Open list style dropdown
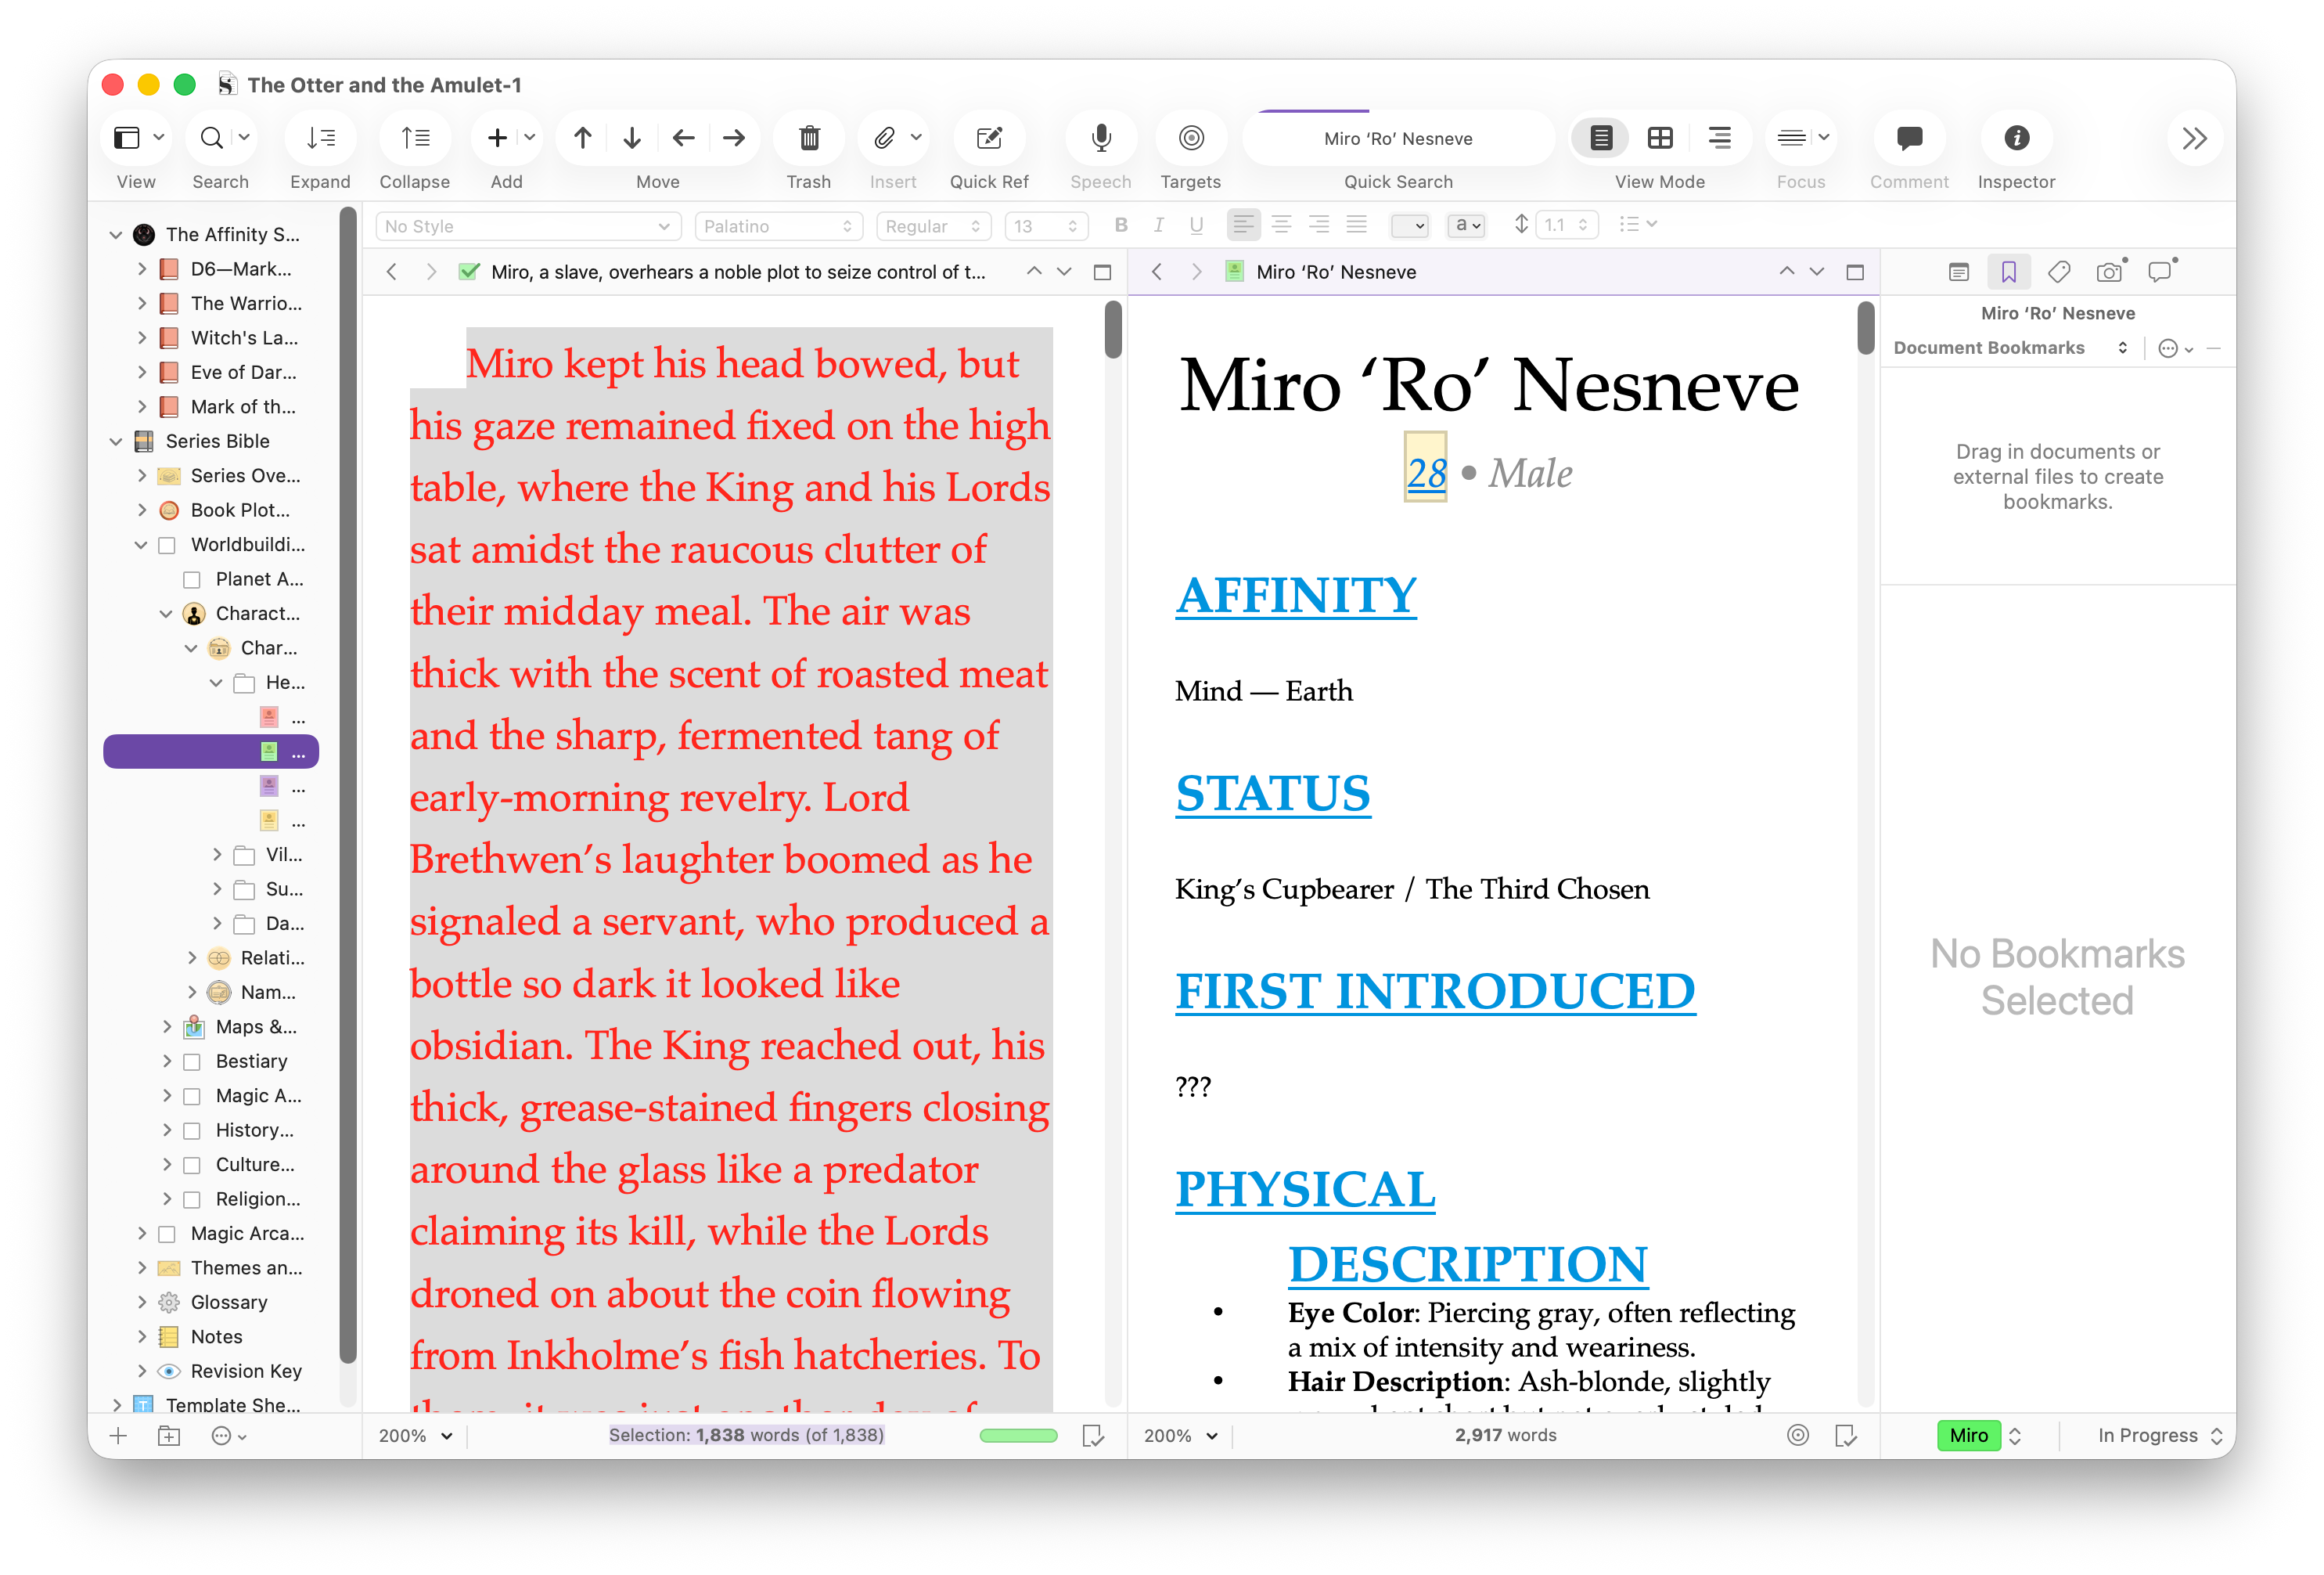Image resolution: width=2324 pixels, height=1575 pixels. [x=1638, y=225]
